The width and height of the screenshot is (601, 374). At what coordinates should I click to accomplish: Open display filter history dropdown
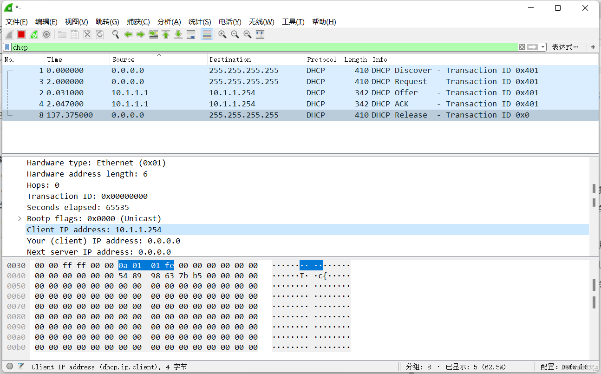(543, 47)
